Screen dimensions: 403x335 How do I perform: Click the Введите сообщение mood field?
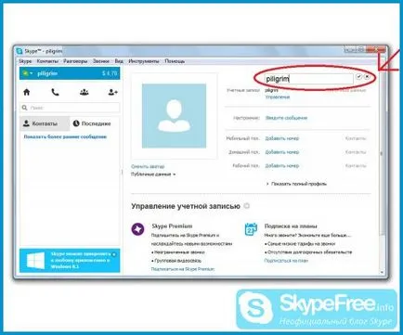286,118
